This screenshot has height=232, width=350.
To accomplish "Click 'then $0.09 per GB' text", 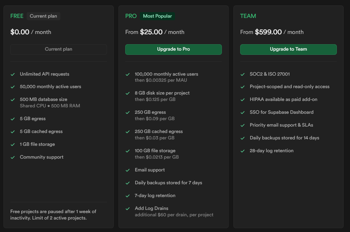I will click(x=155, y=119).
